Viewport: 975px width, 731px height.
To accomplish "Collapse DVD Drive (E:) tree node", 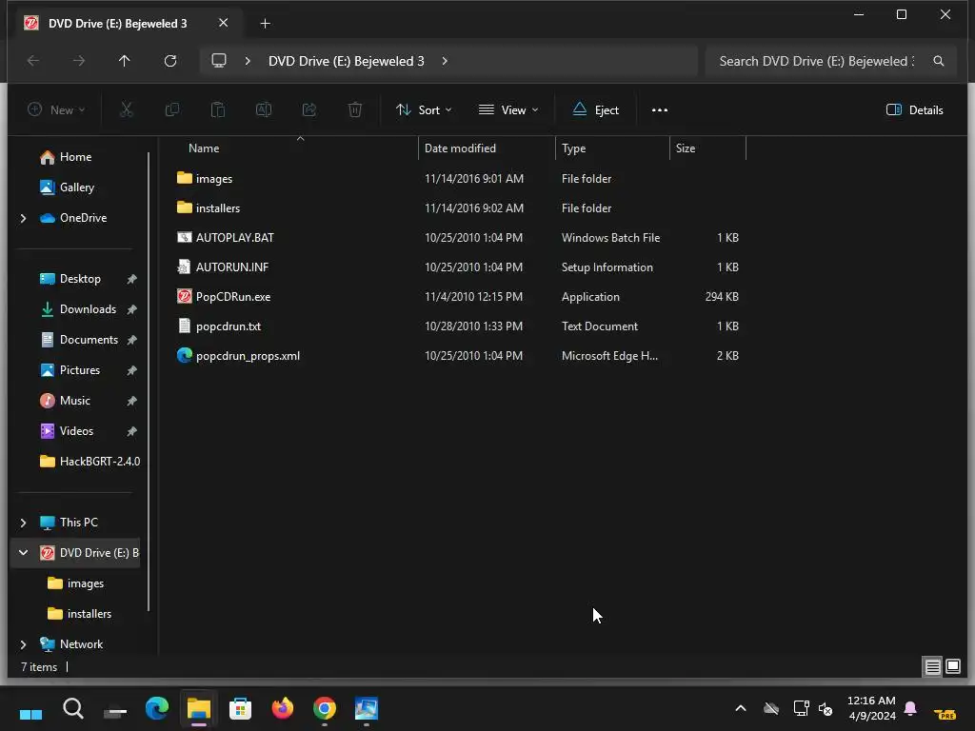I will tap(24, 553).
